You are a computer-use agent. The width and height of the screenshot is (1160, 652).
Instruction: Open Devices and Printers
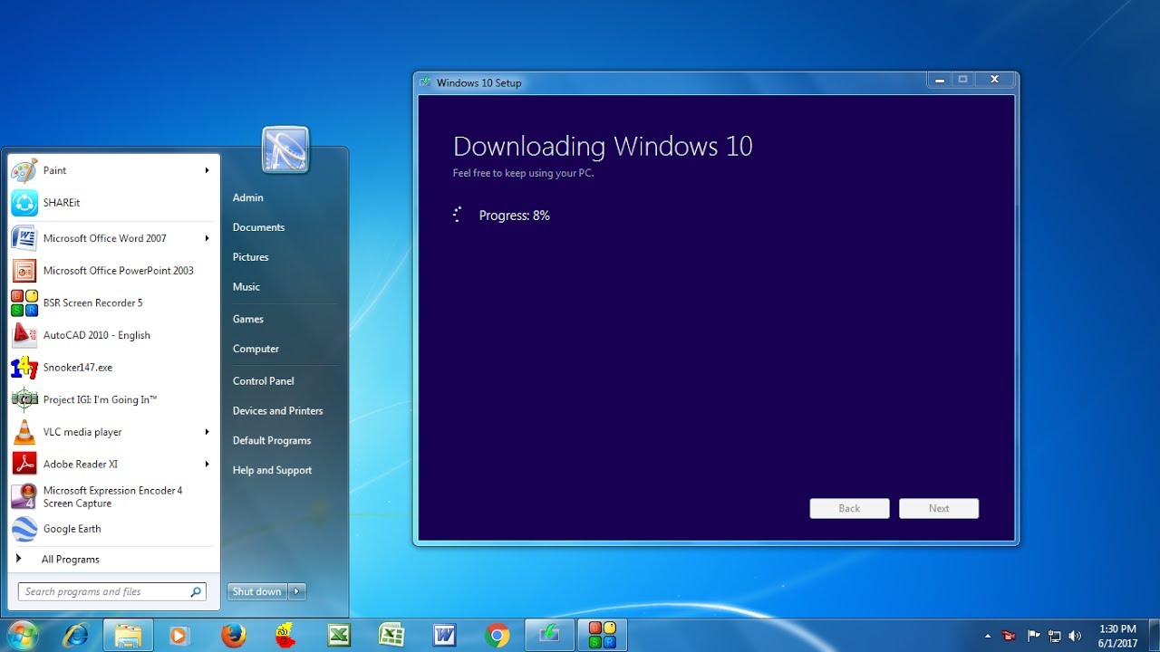(277, 410)
